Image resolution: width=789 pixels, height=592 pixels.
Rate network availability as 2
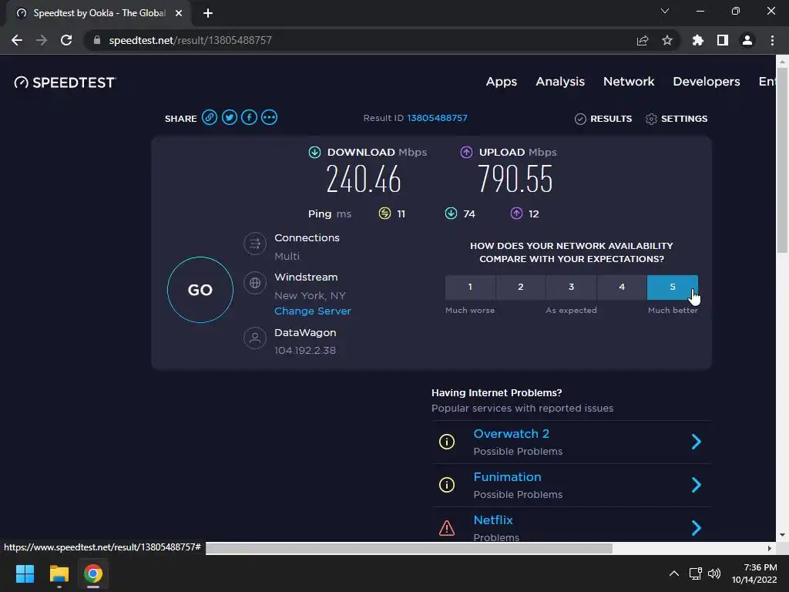[x=521, y=287]
